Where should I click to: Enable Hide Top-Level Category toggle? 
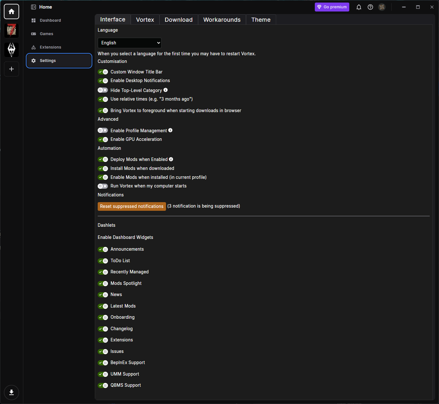pos(103,90)
